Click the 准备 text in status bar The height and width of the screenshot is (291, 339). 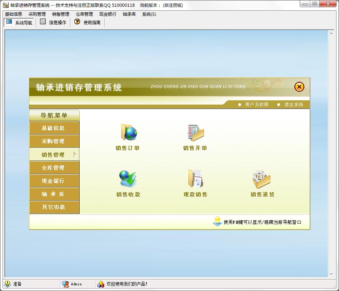click(17, 284)
